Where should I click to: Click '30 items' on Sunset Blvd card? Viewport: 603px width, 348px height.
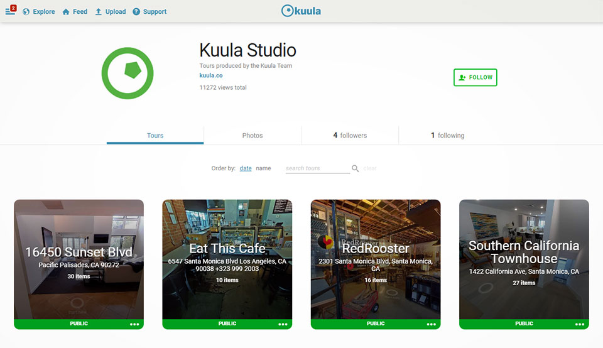(79, 276)
